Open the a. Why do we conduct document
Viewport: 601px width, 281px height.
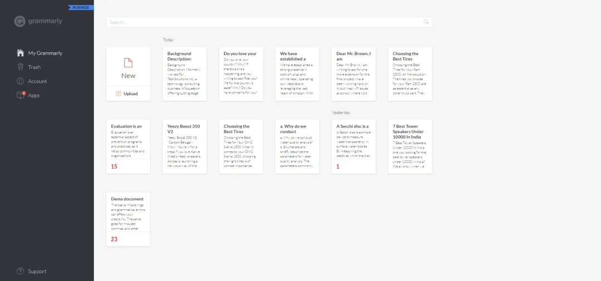297,146
